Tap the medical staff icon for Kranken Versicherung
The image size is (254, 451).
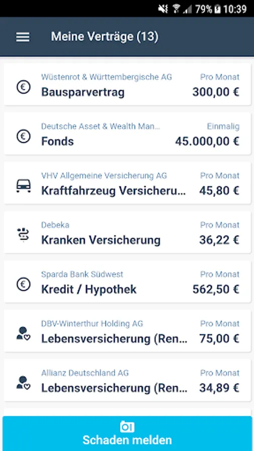tap(23, 235)
